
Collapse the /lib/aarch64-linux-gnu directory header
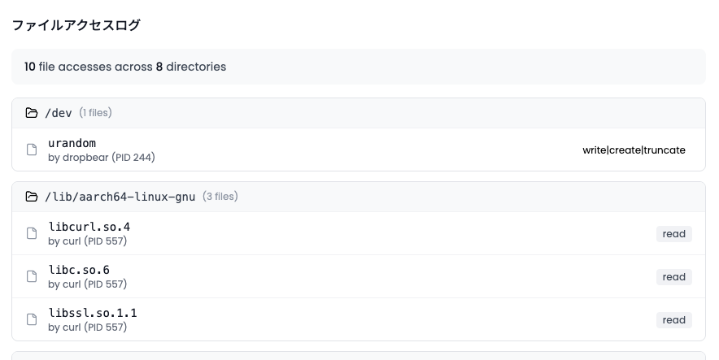[x=358, y=197]
